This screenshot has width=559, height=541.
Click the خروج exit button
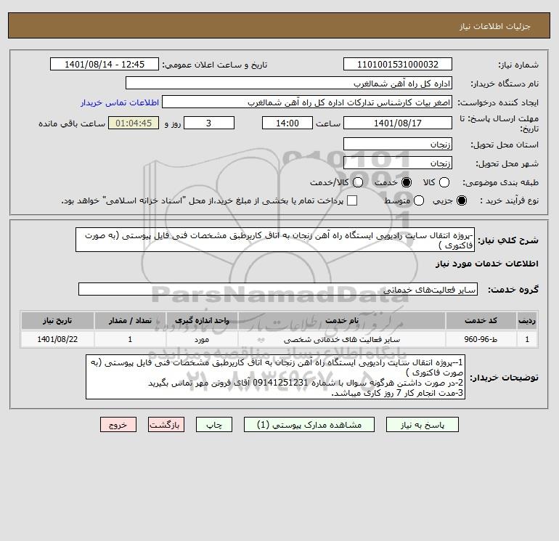(x=118, y=425)
